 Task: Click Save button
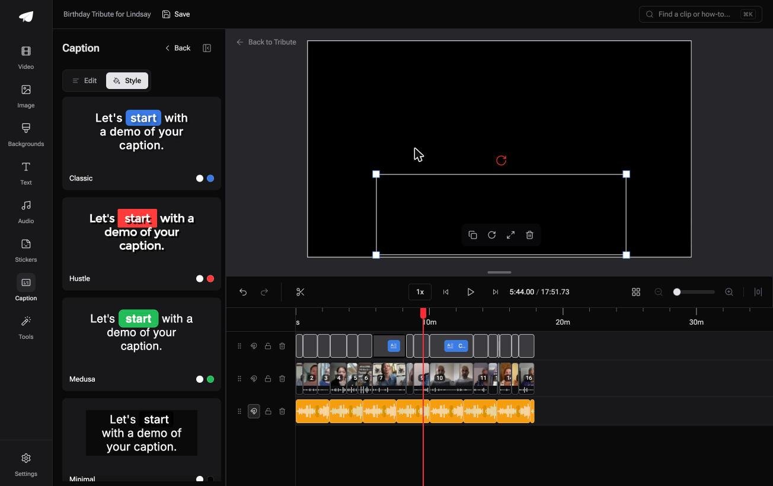point(176,14)
